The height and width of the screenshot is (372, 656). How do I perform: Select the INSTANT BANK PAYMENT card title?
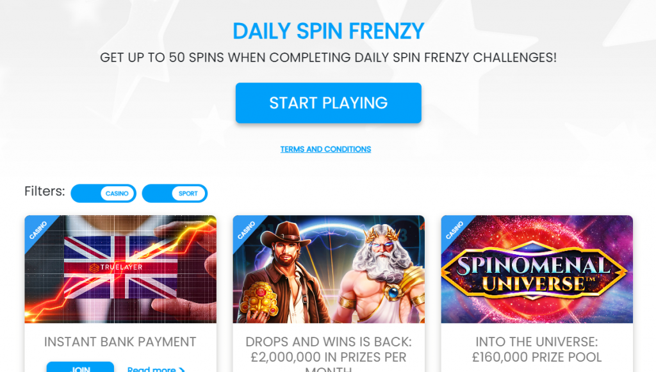pos(120,342)
